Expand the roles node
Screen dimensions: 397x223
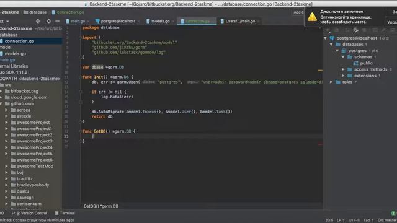pyautogui.click(x=331, y=82)
